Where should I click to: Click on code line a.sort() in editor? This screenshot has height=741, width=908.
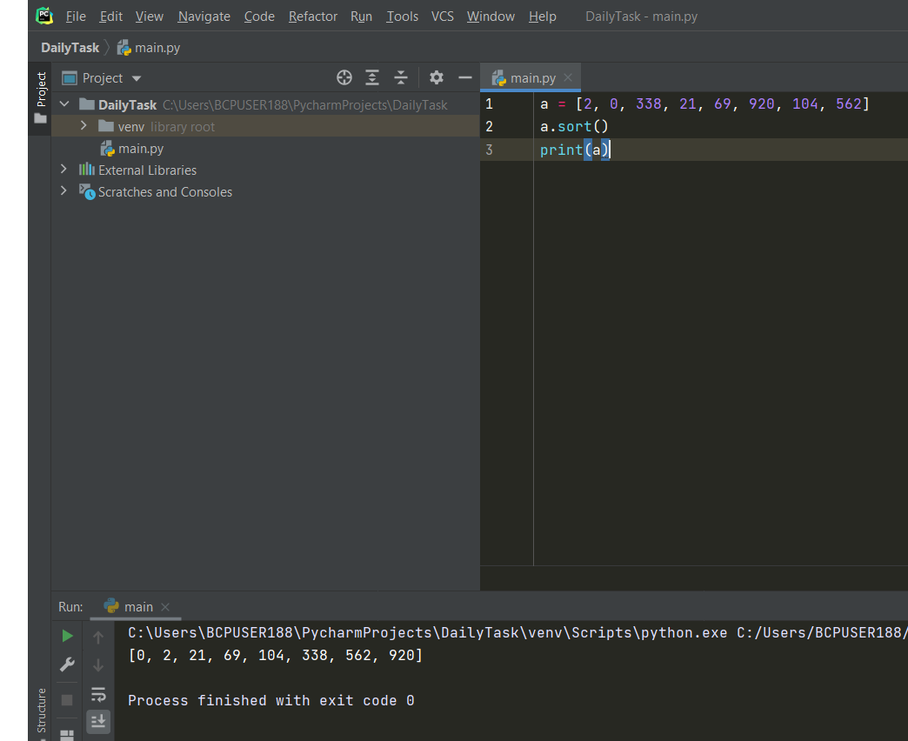pos(574,127)
